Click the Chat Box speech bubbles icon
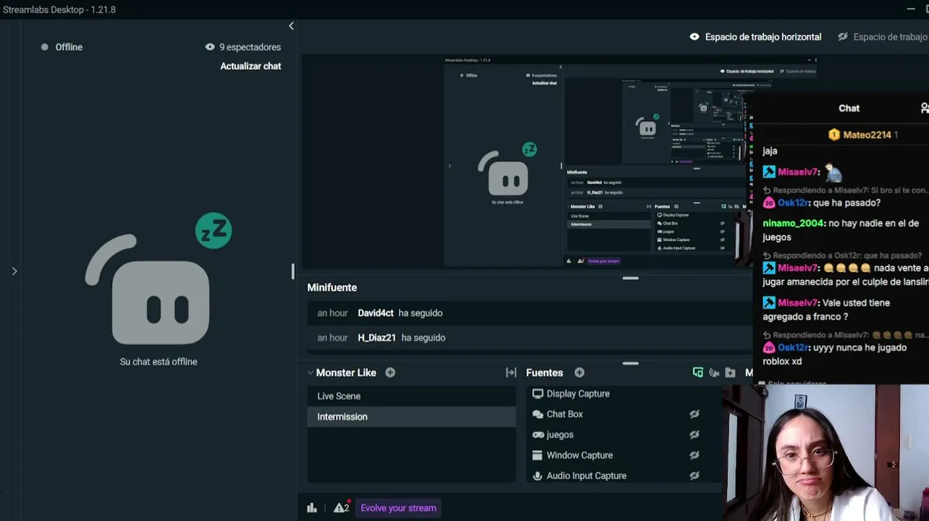 537,415
